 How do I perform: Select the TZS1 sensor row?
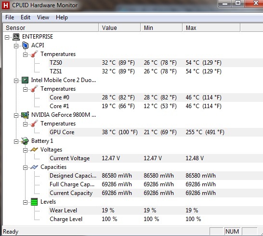click(156, 71)
